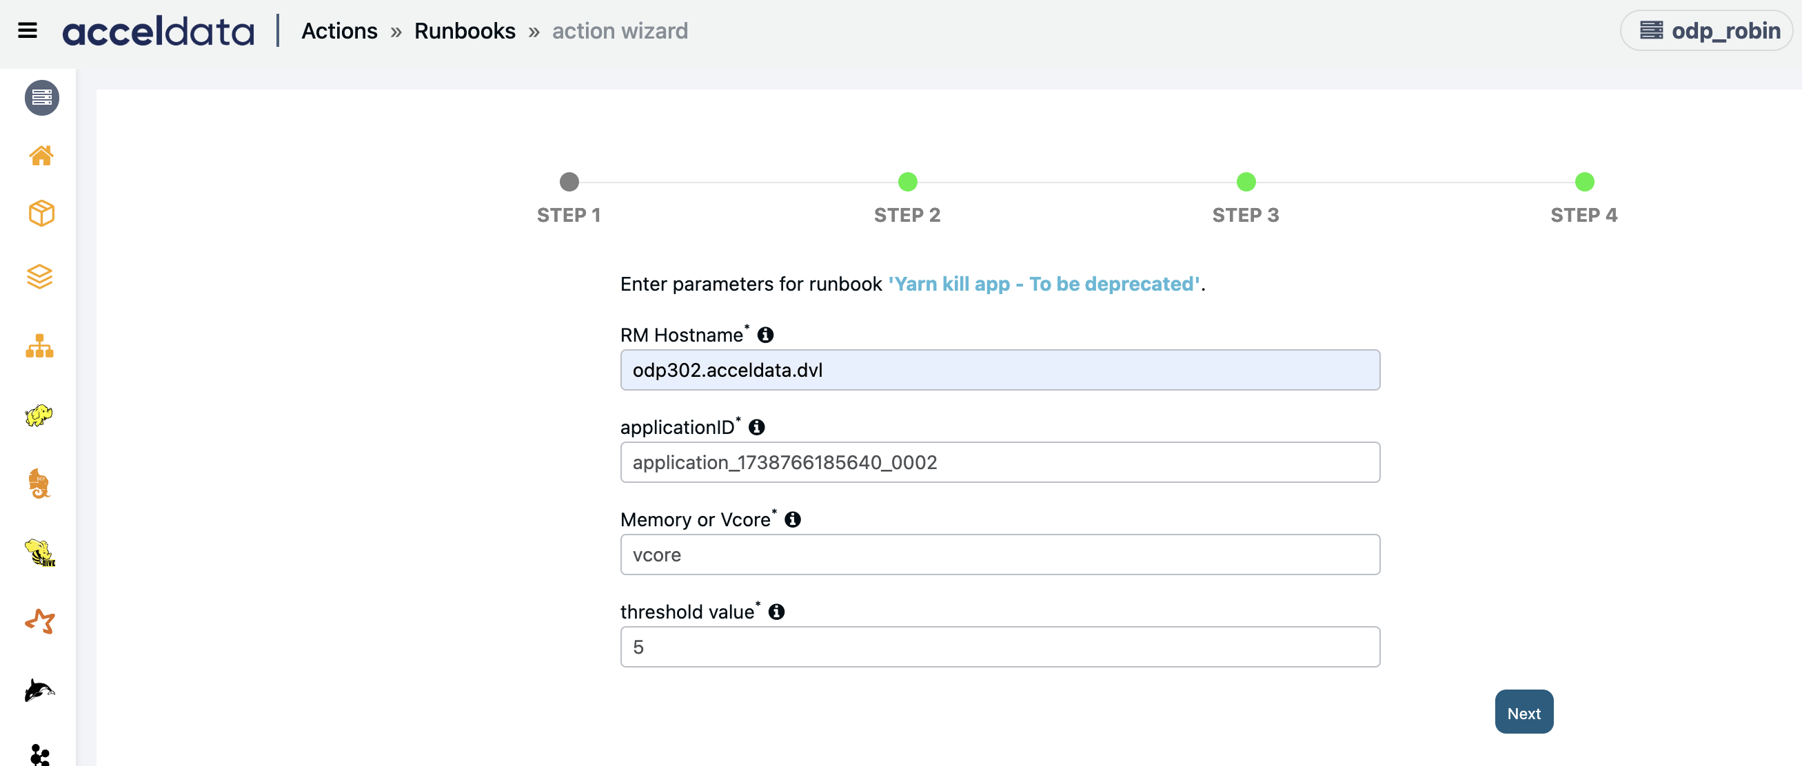Image resolution: width=1802 pixels, height=766 pixels.
Task: Go to Home via sidebar house icon
Action: [41, 155]
